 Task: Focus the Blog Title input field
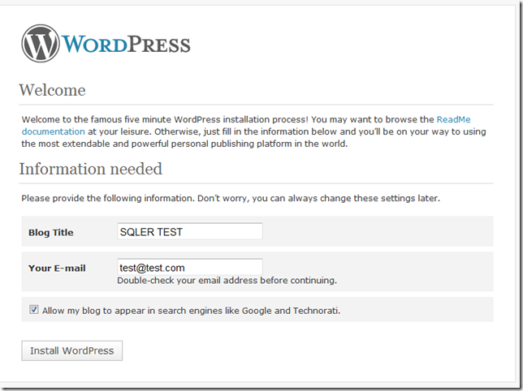(190, 231)
